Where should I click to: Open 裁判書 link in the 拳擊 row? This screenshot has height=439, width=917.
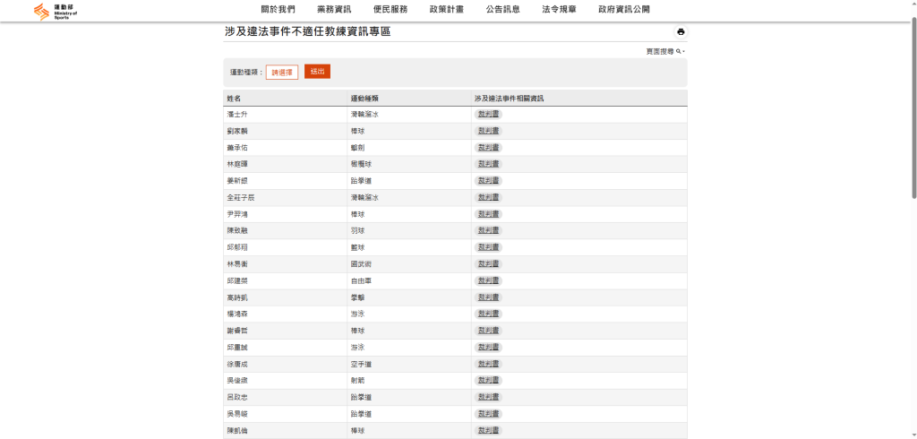(x=488, y=297)
